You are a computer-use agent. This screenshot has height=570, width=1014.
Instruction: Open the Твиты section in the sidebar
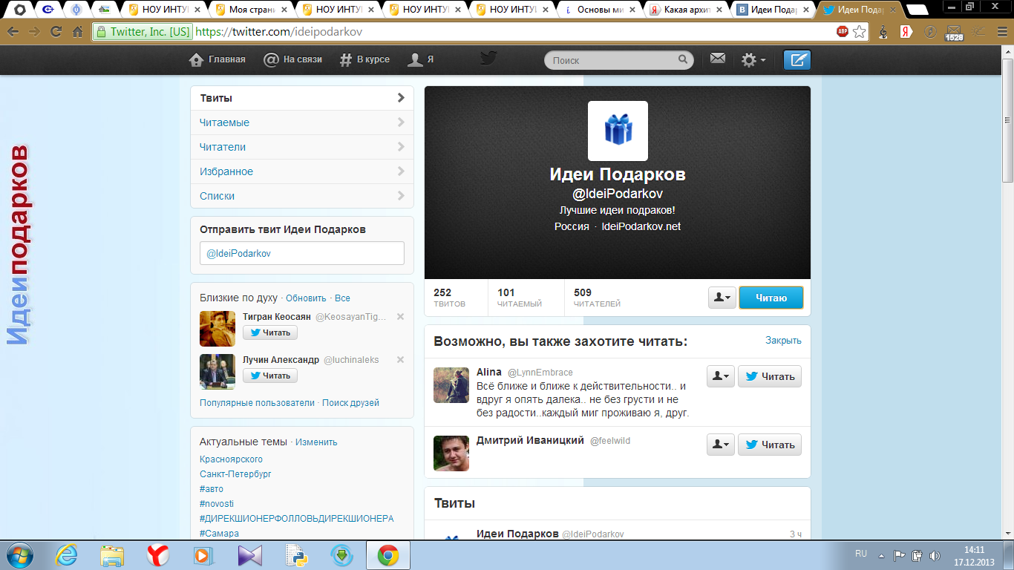(302, 98)
